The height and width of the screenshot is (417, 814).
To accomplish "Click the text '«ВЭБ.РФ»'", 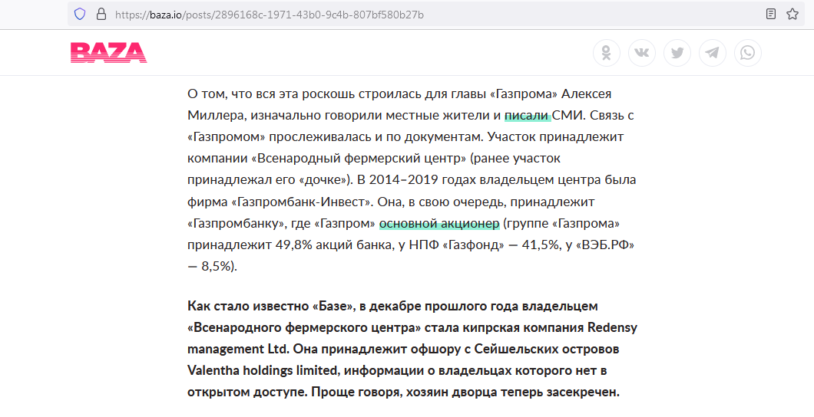I will pyautogui.click(x=604, y=245).
